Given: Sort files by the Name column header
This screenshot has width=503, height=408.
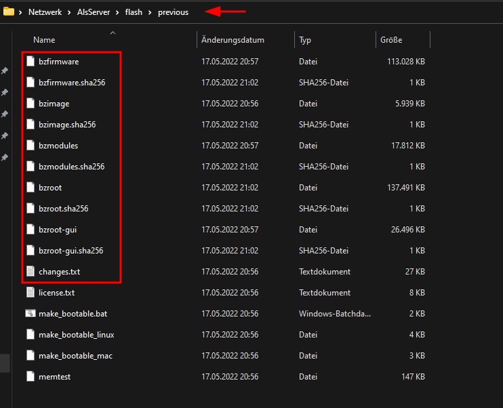Looking at the screenshot, I should click(x=44, y=40).
